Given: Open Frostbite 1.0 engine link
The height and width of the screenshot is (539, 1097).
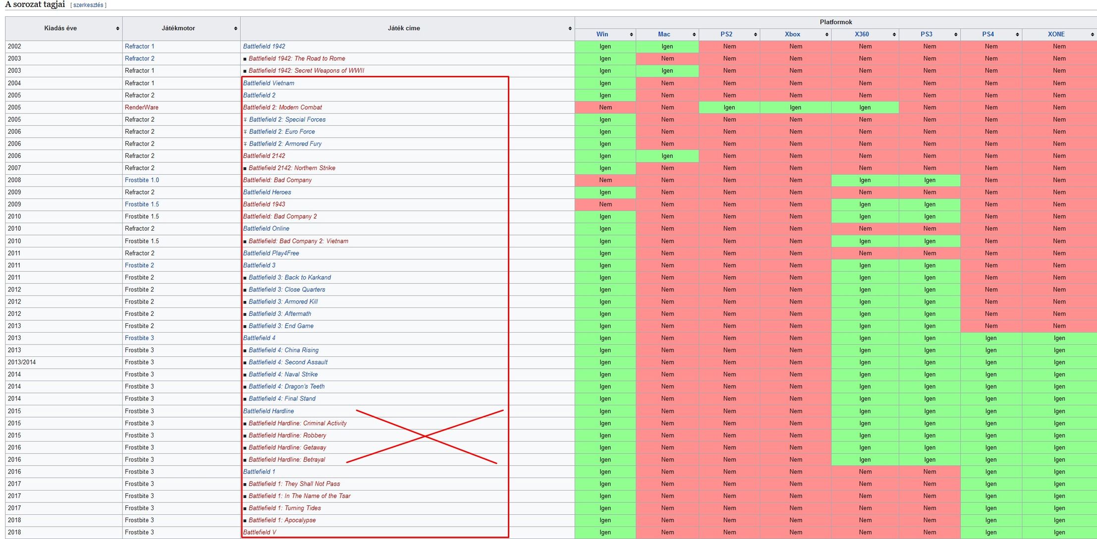Looking at the screenshot, I should click(x=142, y=180).
